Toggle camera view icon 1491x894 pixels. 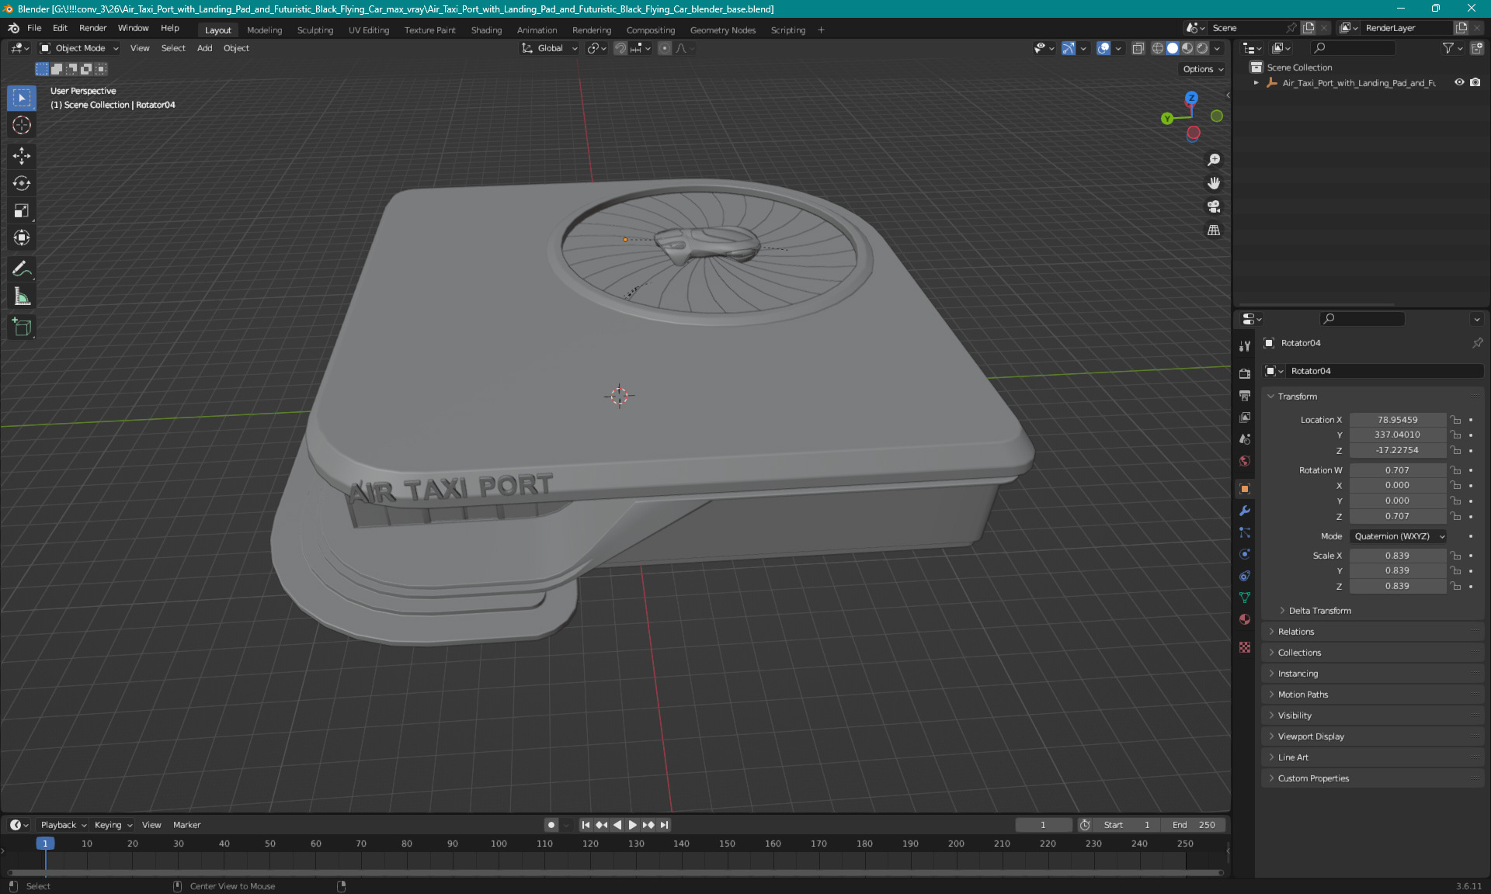[x=1214, y=206]
